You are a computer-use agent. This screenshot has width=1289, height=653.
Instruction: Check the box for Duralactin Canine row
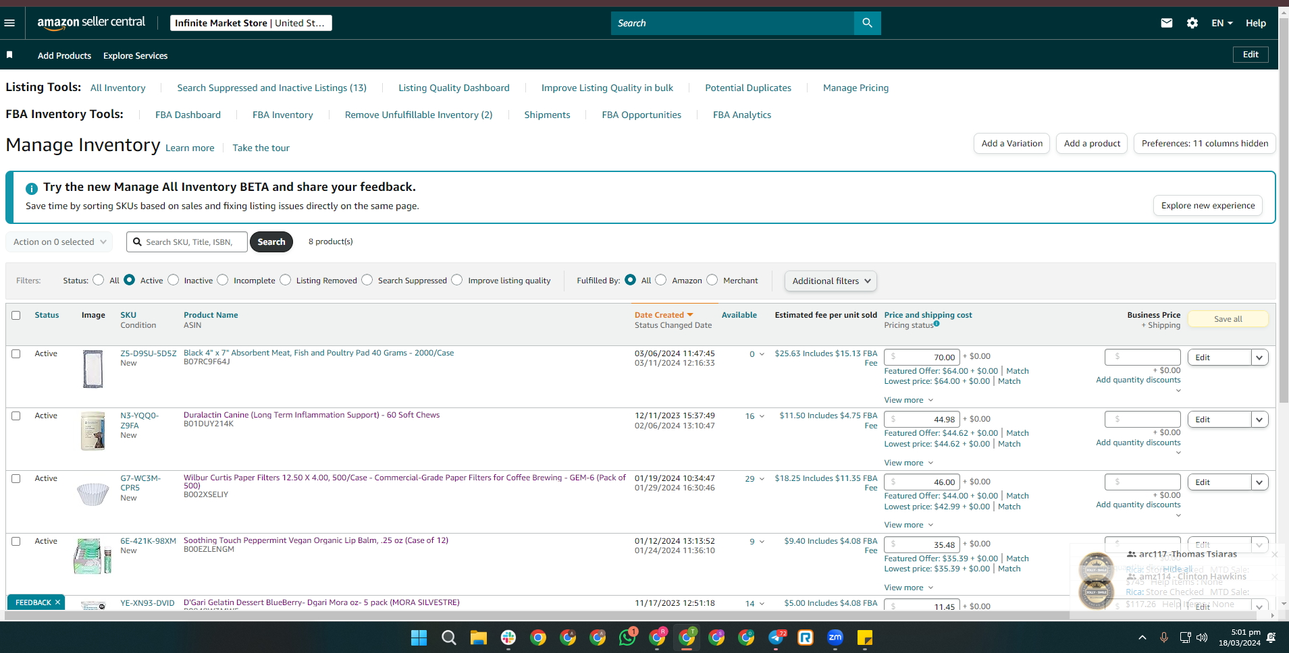[x=16, y=416]
